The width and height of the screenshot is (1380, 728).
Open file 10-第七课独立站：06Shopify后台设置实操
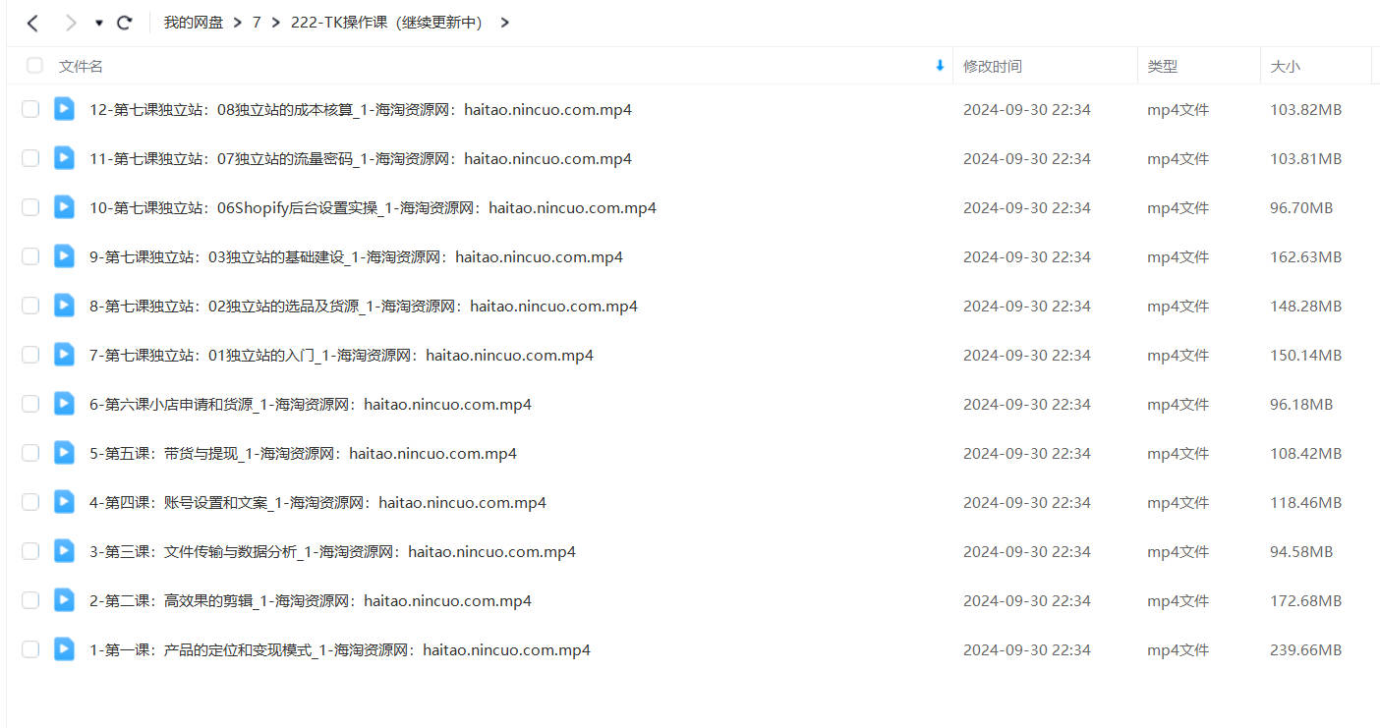[373, 207]
